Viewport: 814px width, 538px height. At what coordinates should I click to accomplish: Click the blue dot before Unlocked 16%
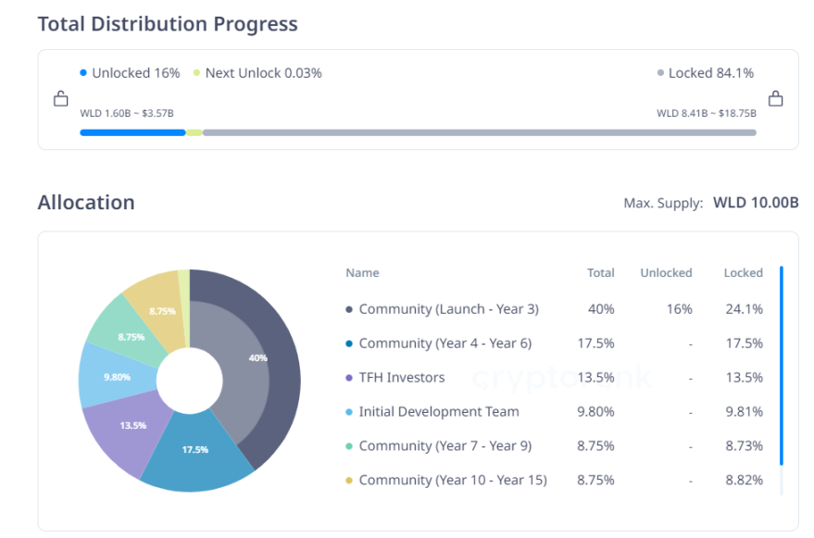[x=83, y=73]
